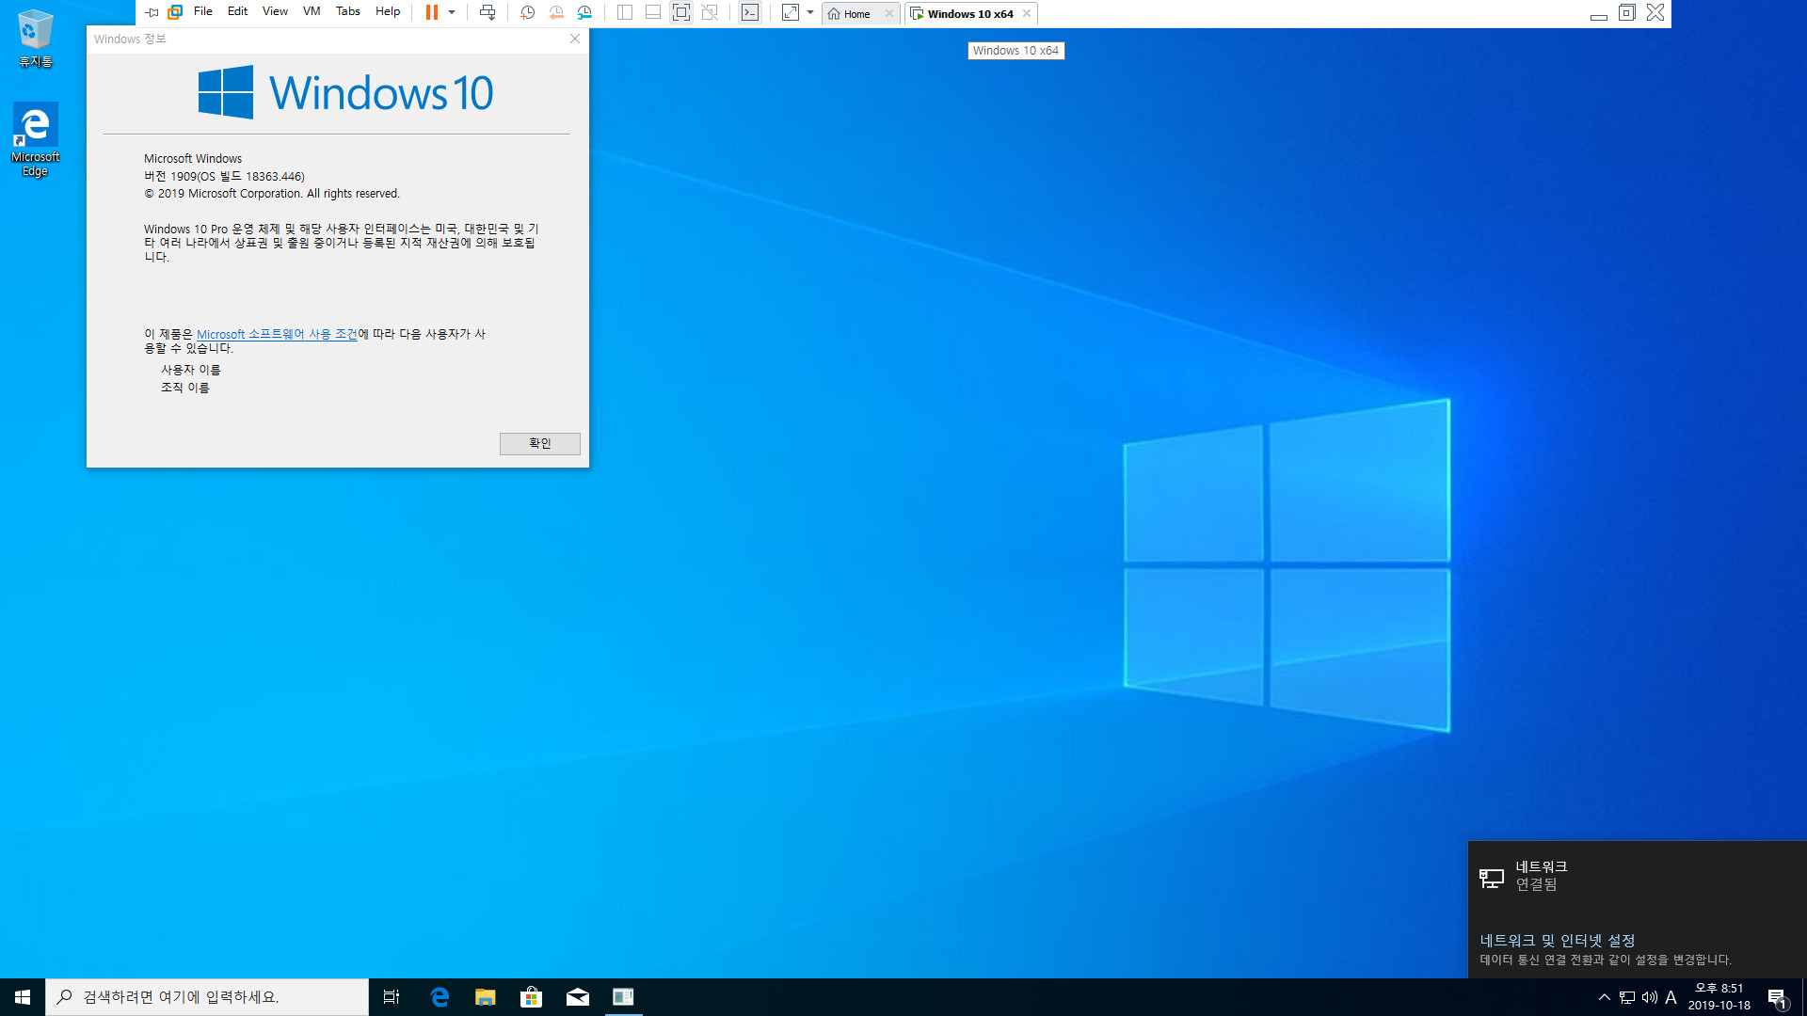
Task: Click the 사용자 이름 label
Action: click(x=190, y=370)
